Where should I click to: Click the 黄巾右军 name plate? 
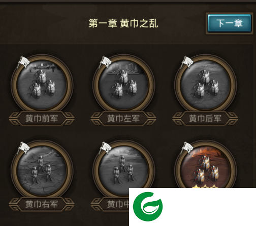42,204
